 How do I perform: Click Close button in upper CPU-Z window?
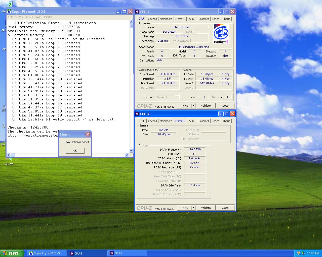(225, 106)
